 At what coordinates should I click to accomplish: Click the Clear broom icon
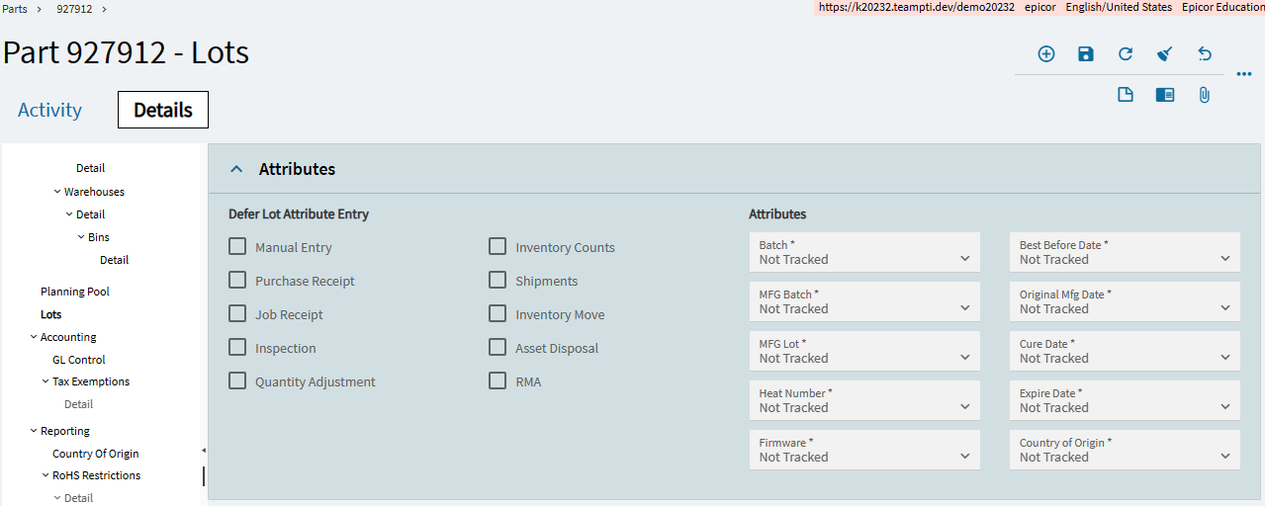[x=1165, y=54]
